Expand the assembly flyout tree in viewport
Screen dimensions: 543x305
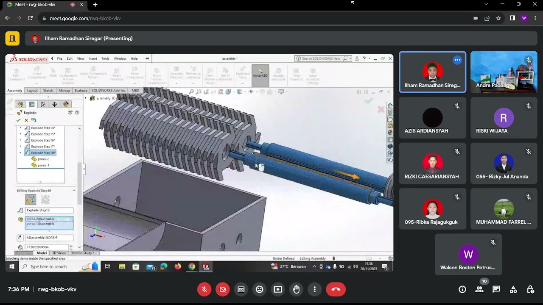pos(86,98)
